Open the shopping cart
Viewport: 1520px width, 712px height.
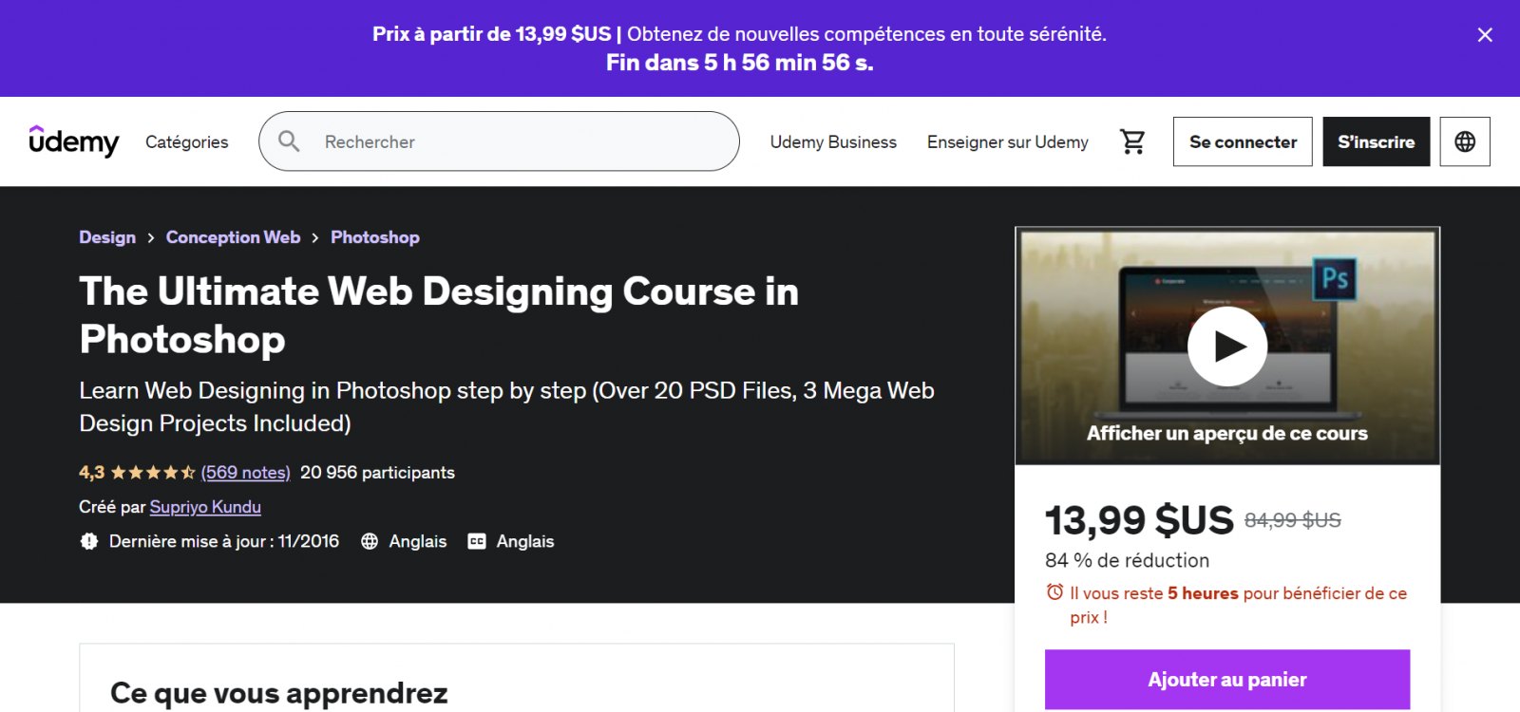[1132, 141]
